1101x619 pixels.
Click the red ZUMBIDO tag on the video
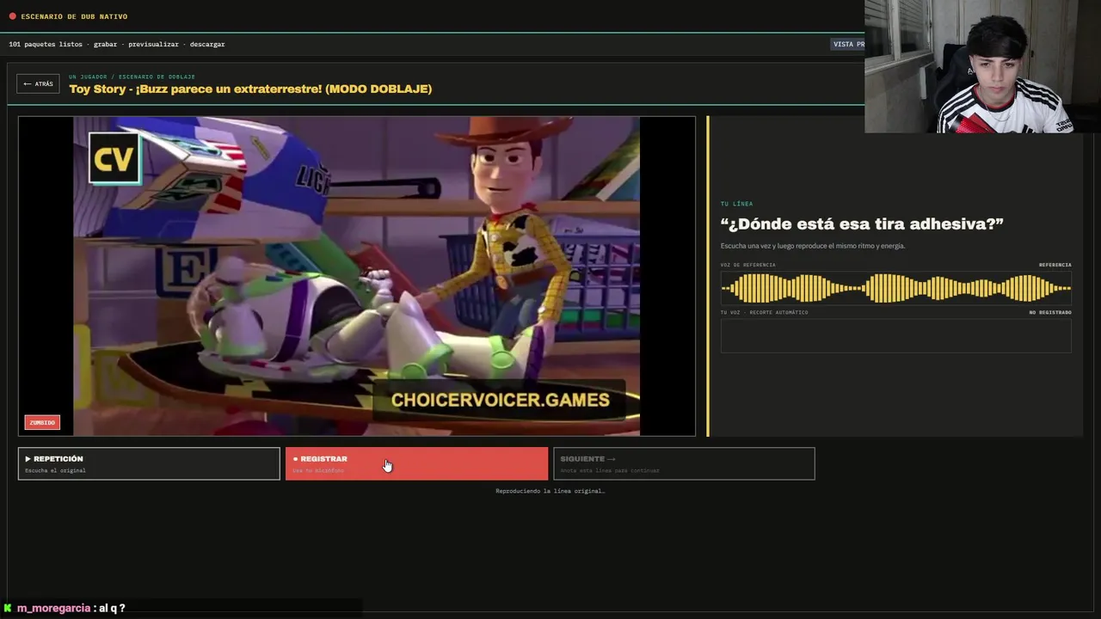[42, 422]
